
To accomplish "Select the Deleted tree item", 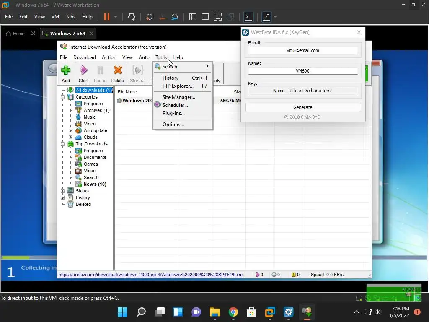I will coord(83,204).
